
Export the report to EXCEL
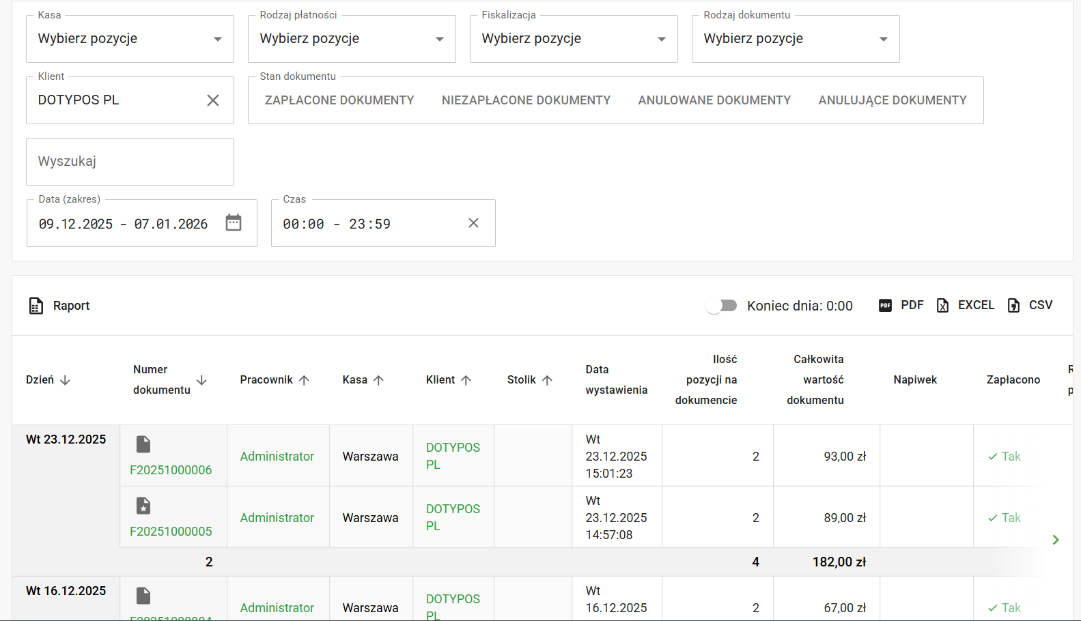[966, 305]
